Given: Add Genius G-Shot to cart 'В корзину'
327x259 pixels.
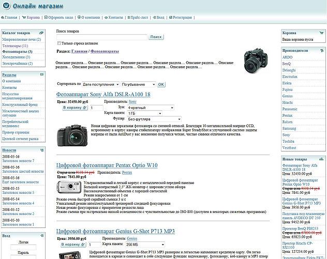Looking at the screenshot, I should [x=73, y=245].
